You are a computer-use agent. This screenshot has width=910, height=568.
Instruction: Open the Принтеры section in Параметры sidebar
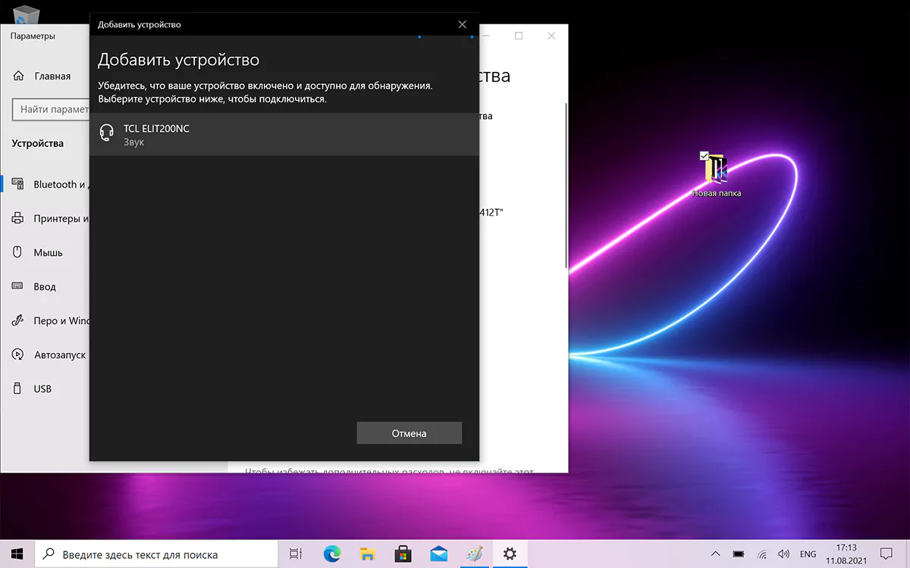coord(52,218)
